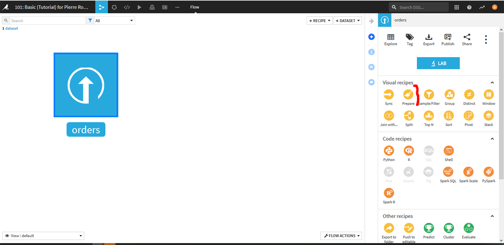504x245 pixels.
Task: Create a Python code recipe
Action: coord(389,151)
